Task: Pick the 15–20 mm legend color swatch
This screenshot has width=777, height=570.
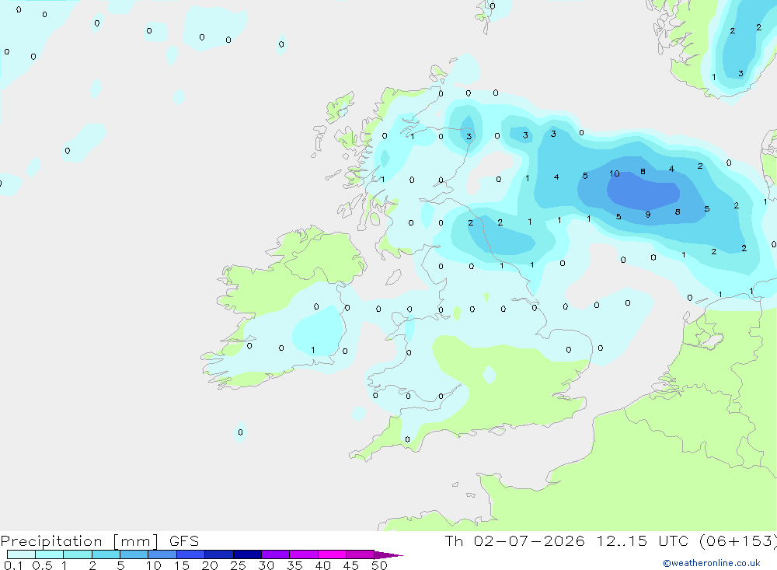Action: tap(191, 554)
